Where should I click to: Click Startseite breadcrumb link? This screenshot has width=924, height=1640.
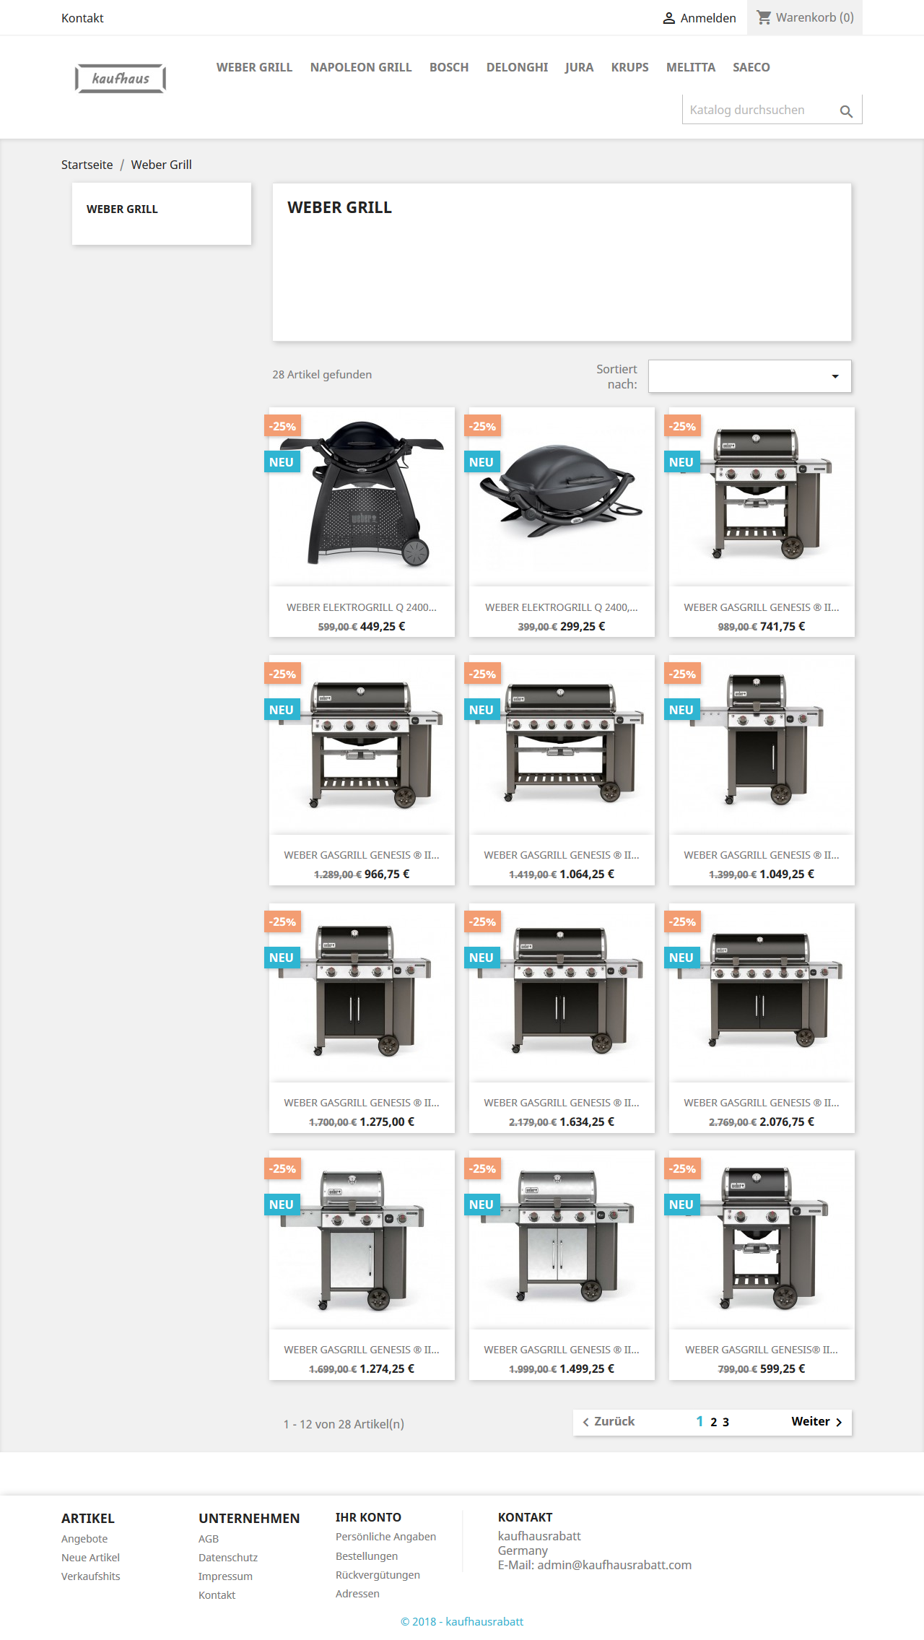[x=87, y=165]
